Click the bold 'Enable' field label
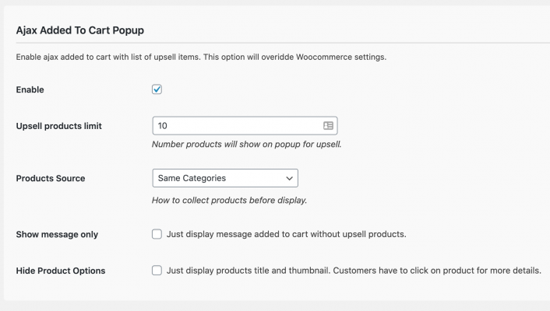Screen dimensions: 550x311 tap(30, 90)
